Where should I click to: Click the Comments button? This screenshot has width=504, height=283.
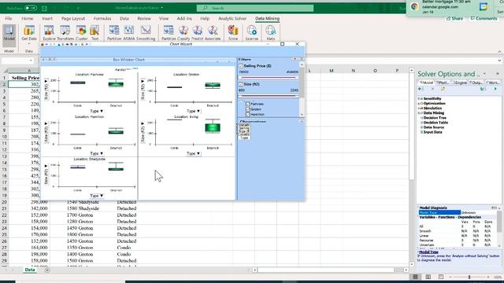[484, 19]
